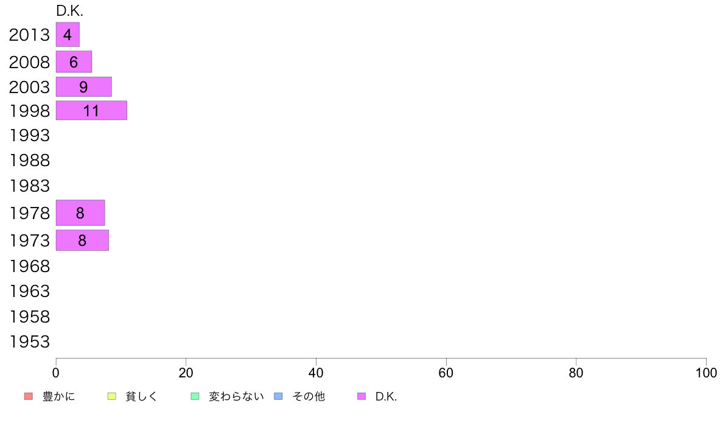The image size is (723, 448).
Task: Click the D.K. text in the legend
Action: [386, 397]
